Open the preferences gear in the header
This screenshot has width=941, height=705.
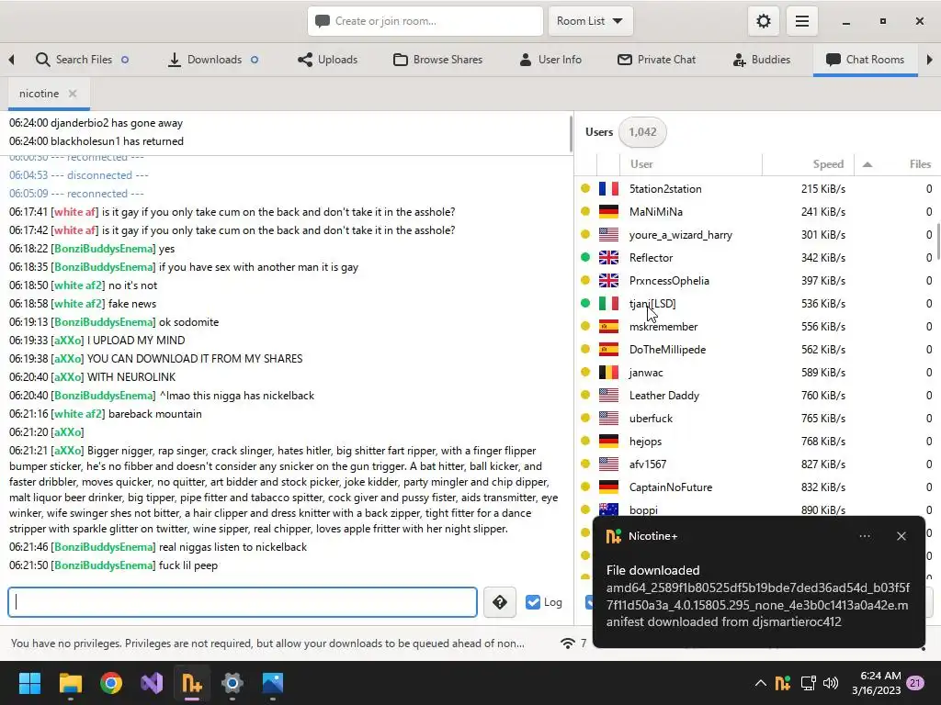764,22
